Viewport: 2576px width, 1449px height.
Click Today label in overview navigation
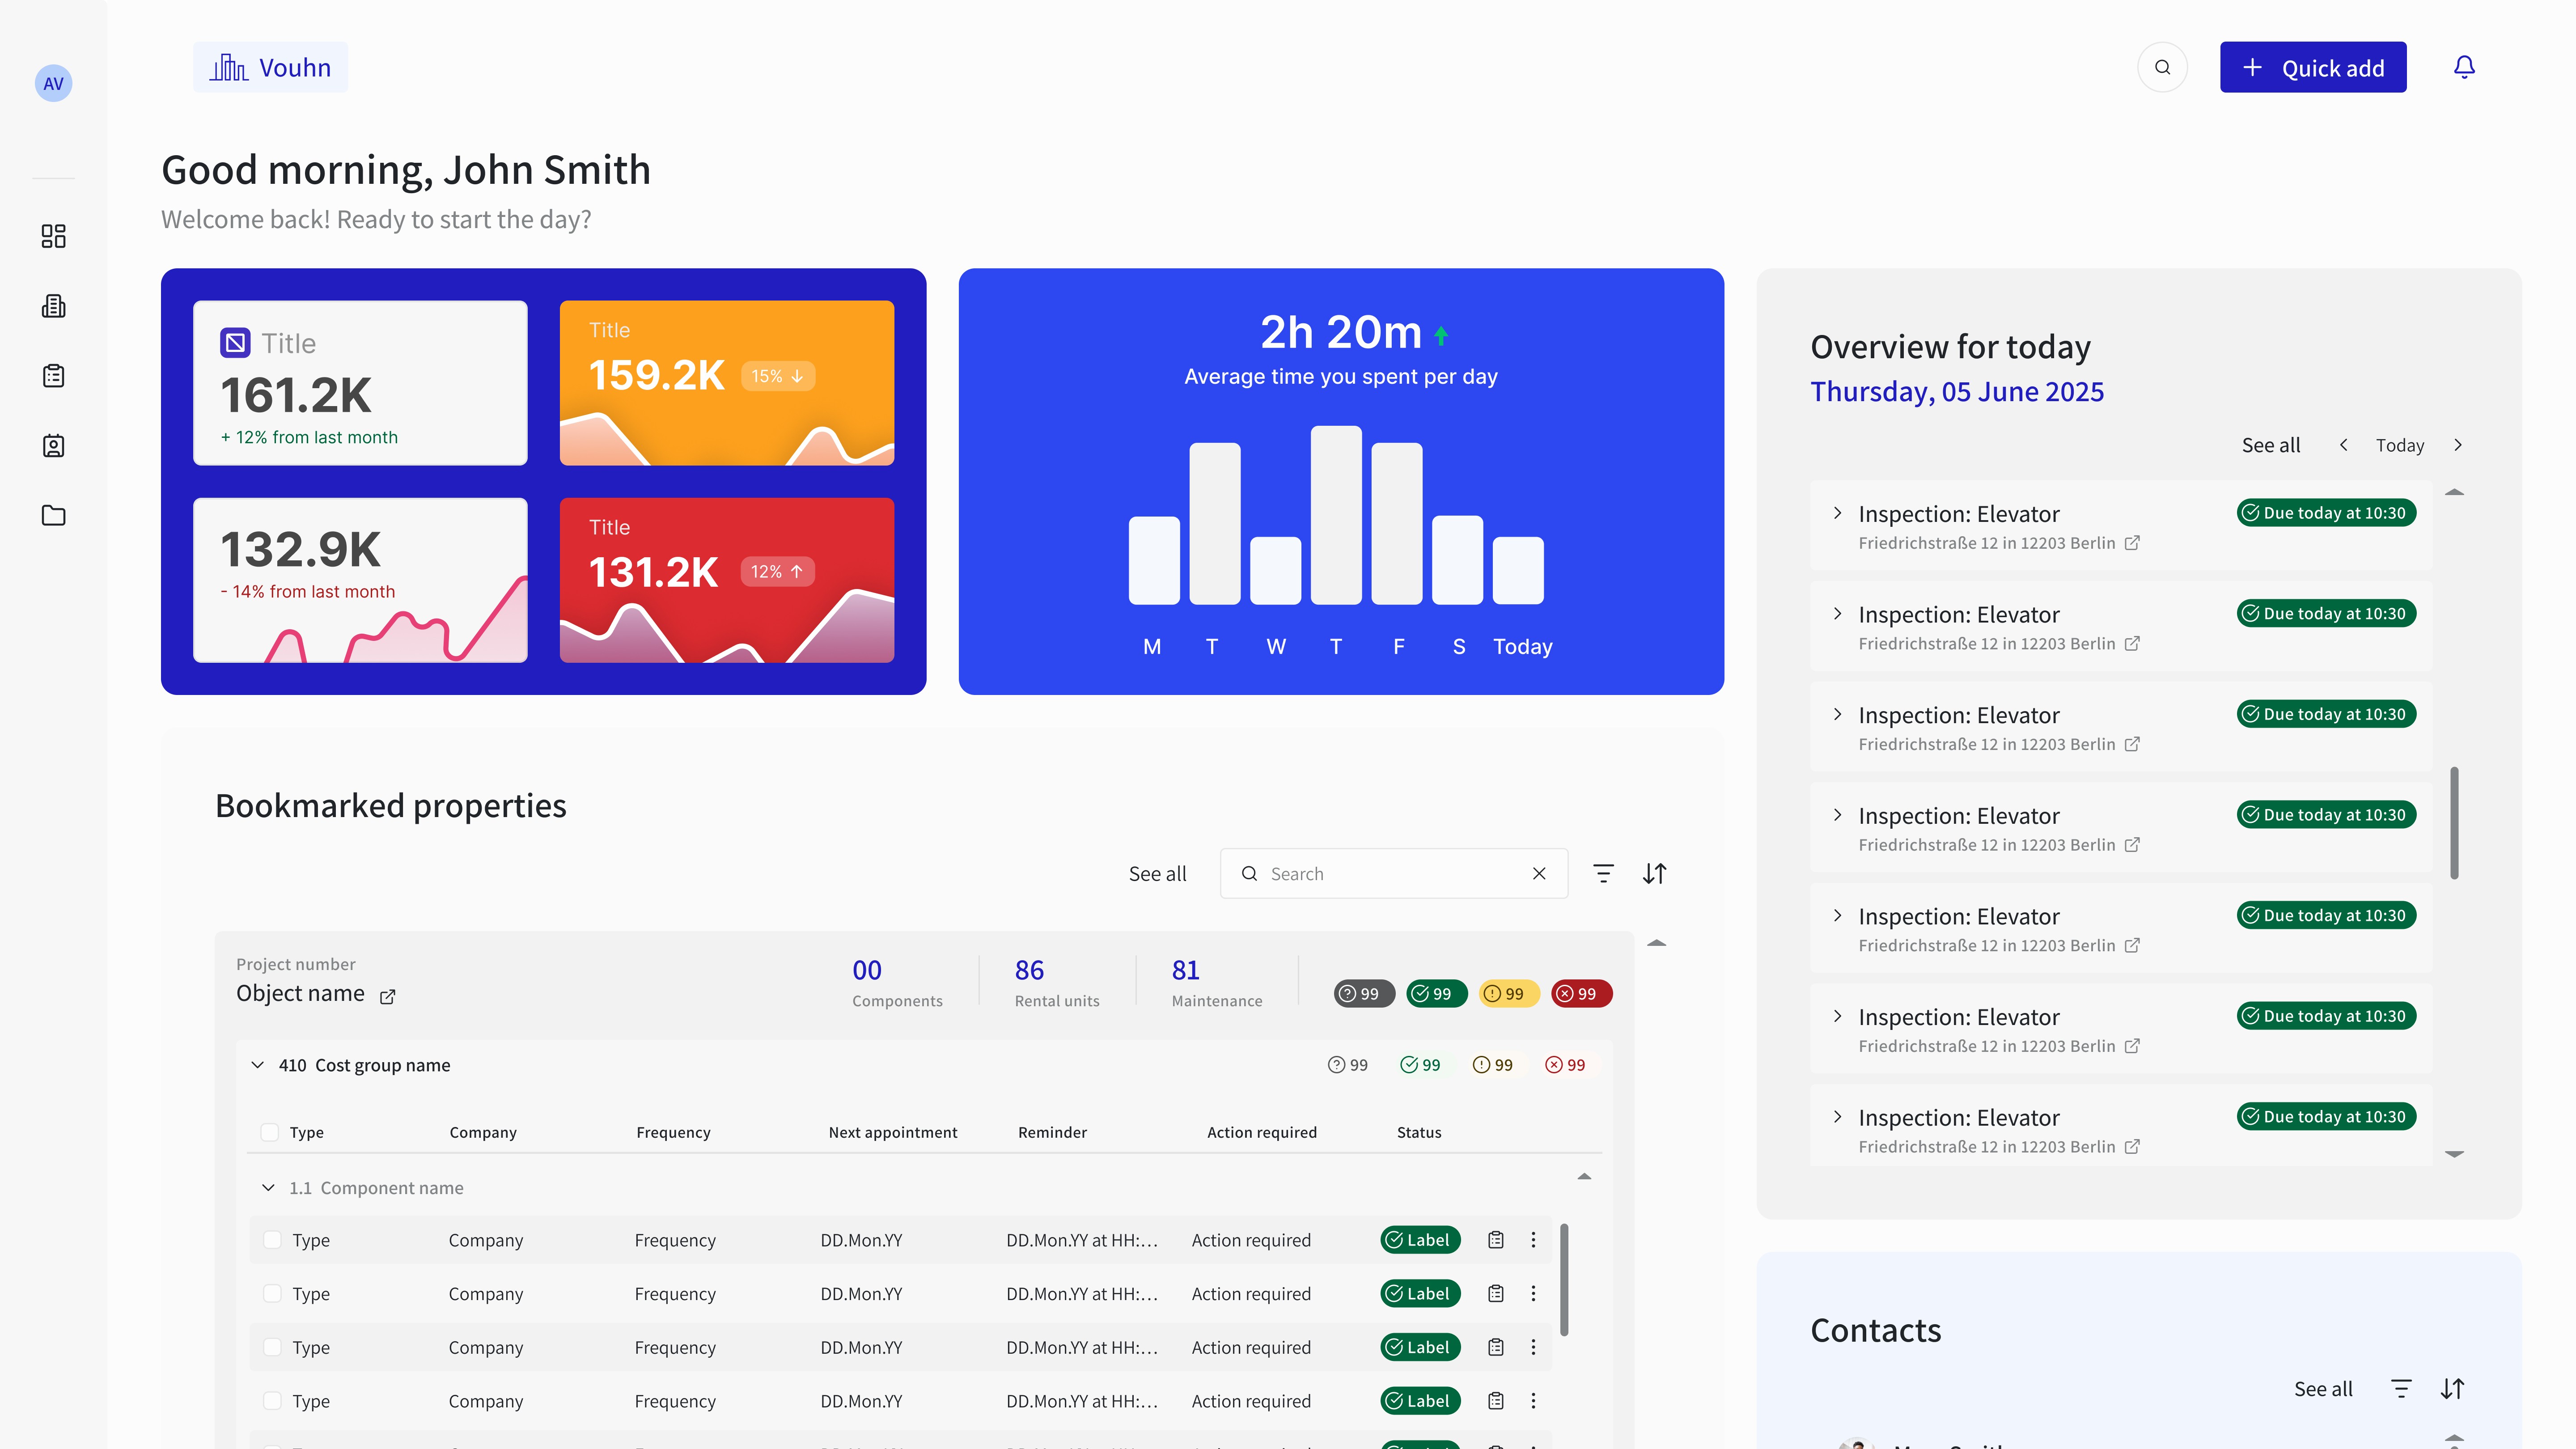pos(2399,445)
